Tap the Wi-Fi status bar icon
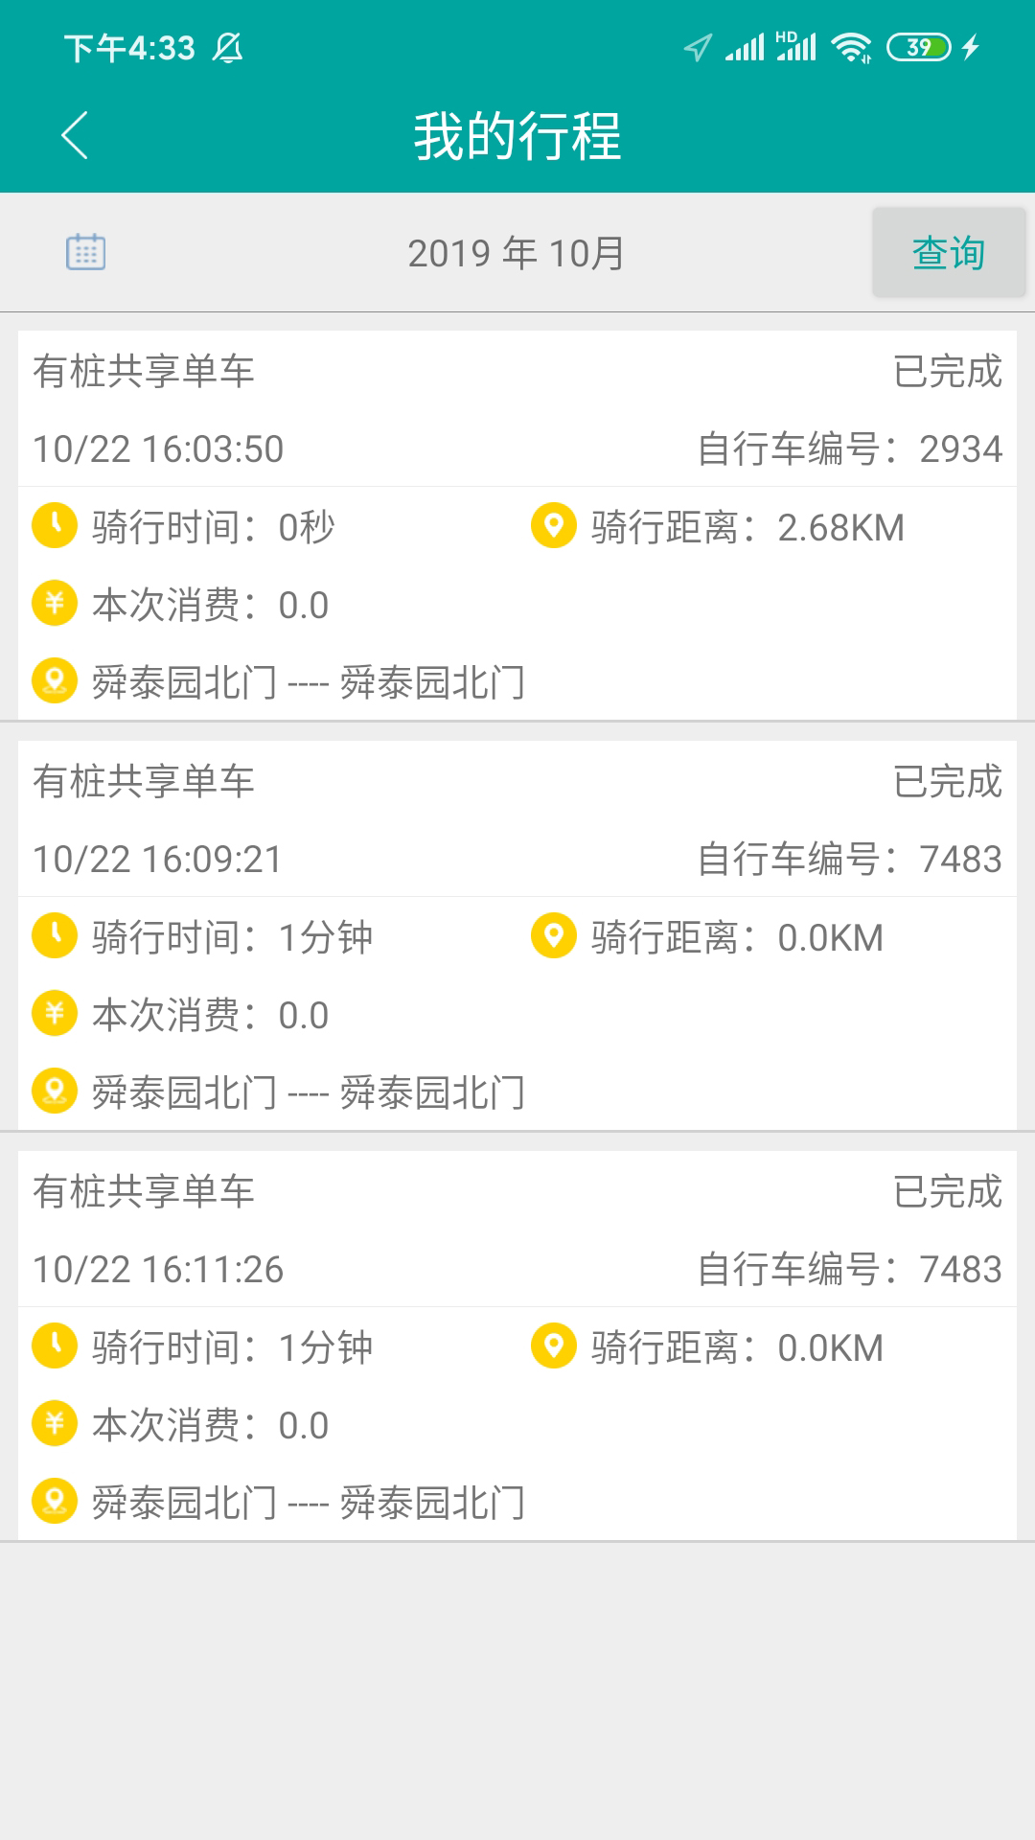Screen dimensions: 1035x1840 pyautogui.click(x=851, y=47)
